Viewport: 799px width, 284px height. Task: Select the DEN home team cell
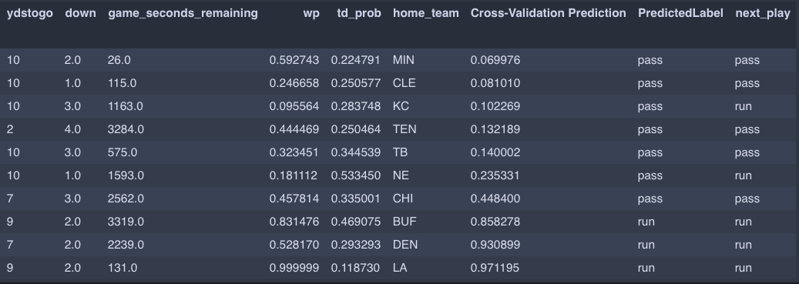tap(405, 245)
